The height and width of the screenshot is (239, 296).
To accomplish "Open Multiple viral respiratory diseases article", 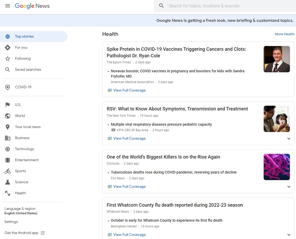I will click(x=161, y=125).
